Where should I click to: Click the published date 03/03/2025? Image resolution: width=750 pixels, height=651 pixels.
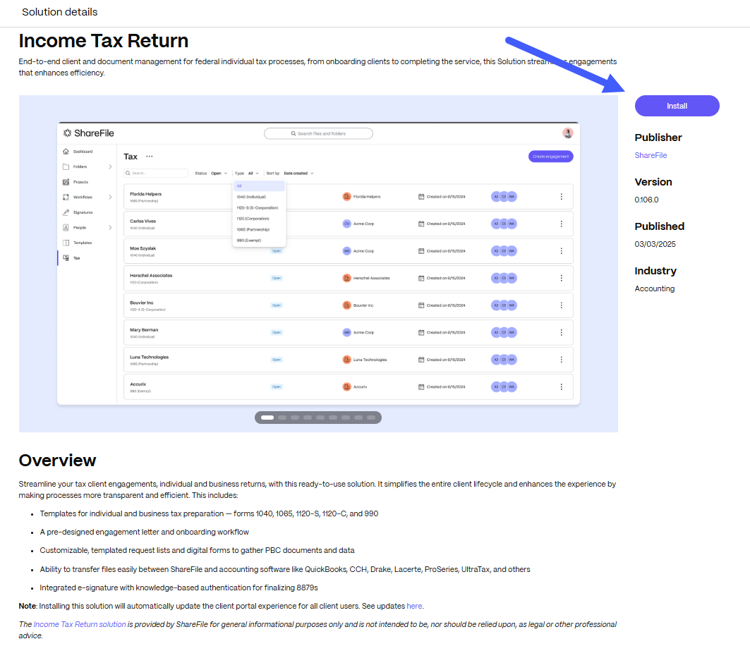click(655, 245)
